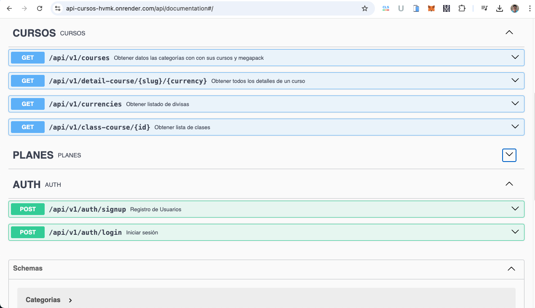This screenshot has height=308, width=535.
Task: Open the black-and-white square extension icon
Action: pos(447,8)
